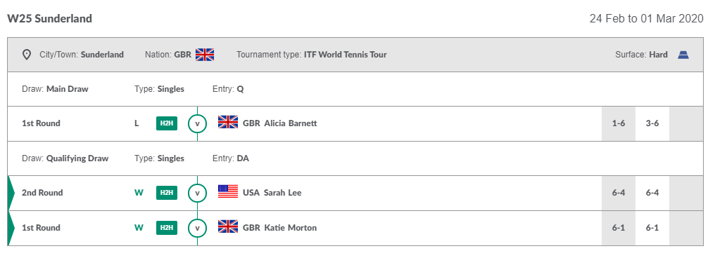Click the hard court surface icon
715x258 pixels.
[x=683, y=55]
